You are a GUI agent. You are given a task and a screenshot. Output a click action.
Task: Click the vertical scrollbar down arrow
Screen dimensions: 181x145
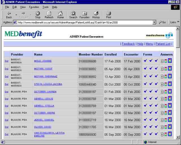tap(178, 137)
